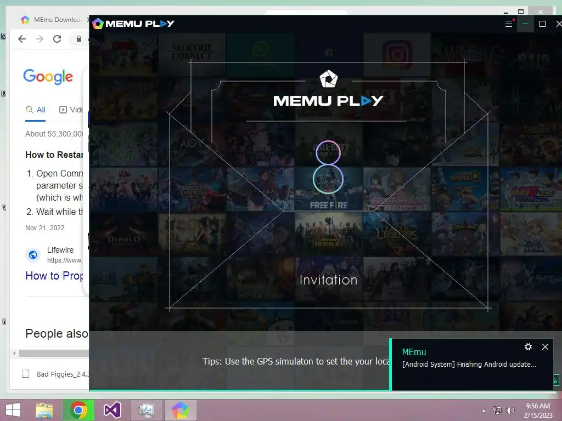Image resolution: width=562 pixels, height=421 pixels.
Task: Click the site lock icon in Chrome
Action: click(79, 39)
